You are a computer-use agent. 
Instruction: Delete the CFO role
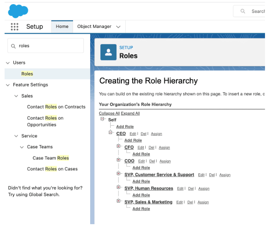click(151, 147)
